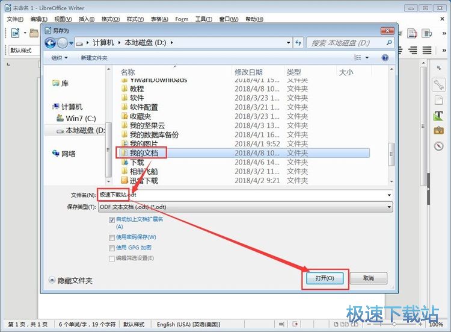Expand the formatting toolbar overflow chevron
451x332 pixels.
coord(444,51)
